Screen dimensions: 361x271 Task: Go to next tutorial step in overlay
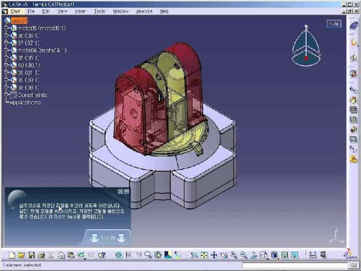click(x=121, y=237)
